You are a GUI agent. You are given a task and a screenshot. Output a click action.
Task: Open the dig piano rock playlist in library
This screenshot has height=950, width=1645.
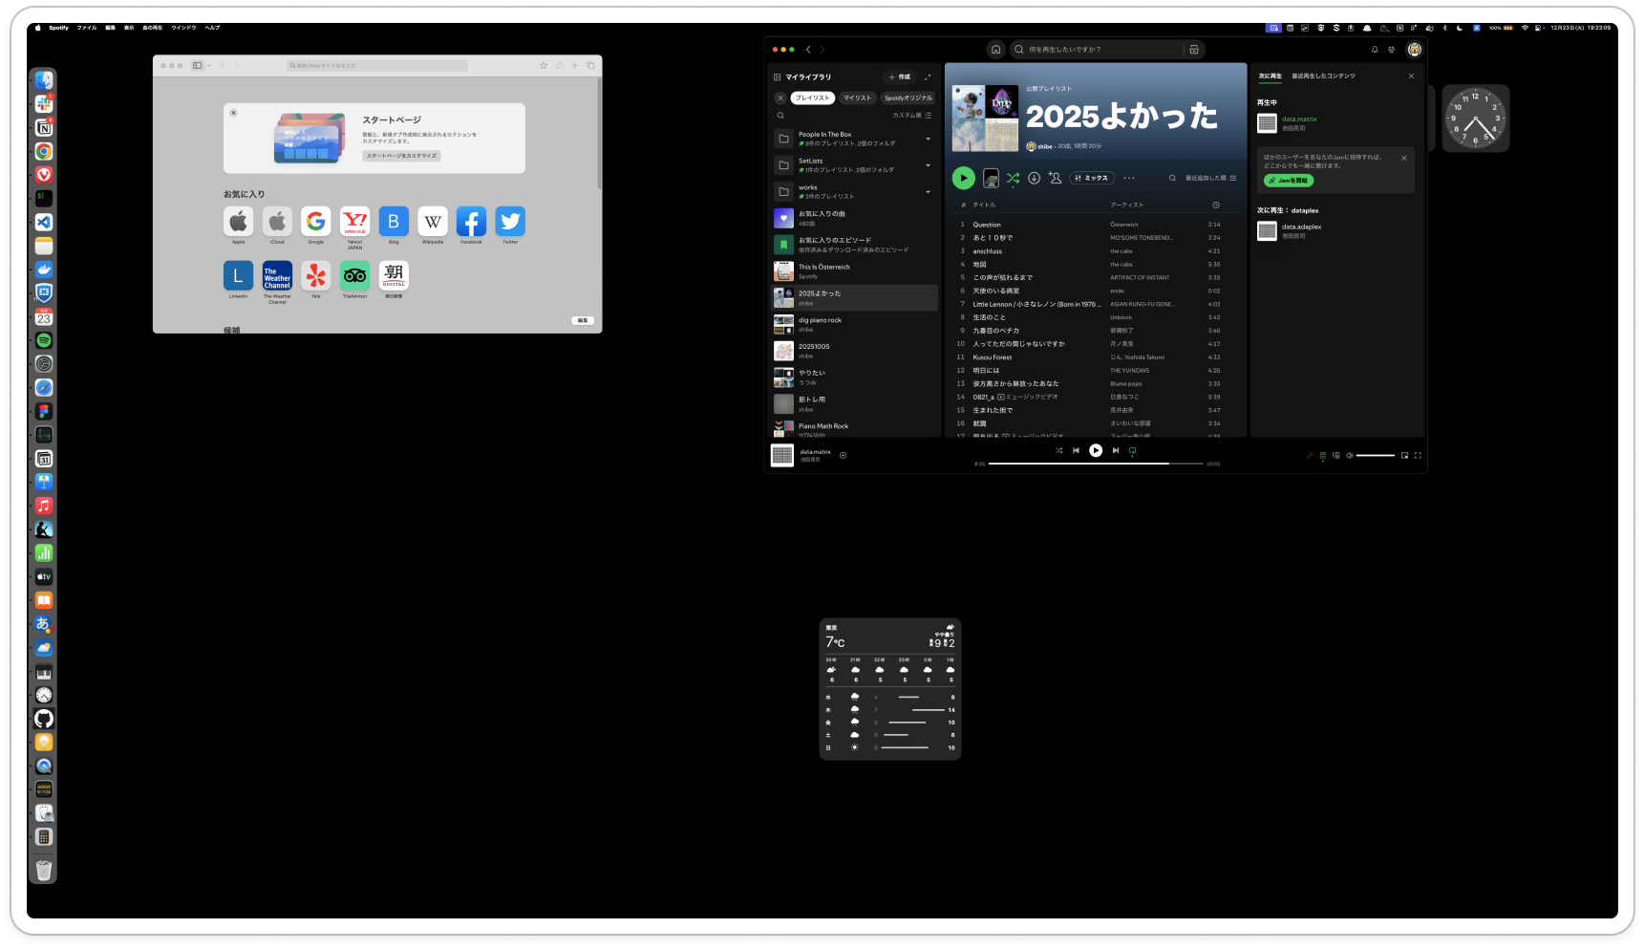tap(855, 324)
